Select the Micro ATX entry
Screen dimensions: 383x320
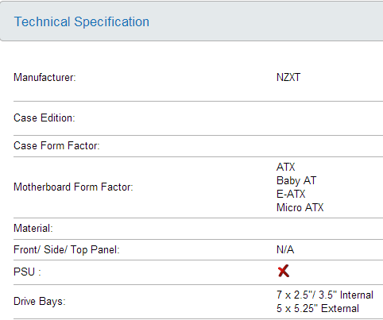click(300, 207)
